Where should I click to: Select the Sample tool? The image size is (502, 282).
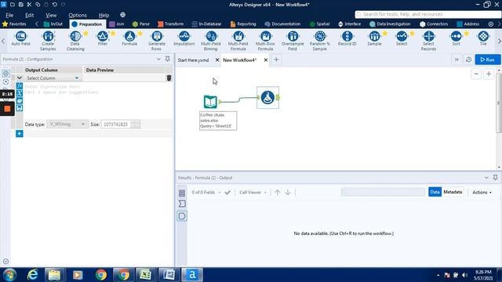coord(374,39)
